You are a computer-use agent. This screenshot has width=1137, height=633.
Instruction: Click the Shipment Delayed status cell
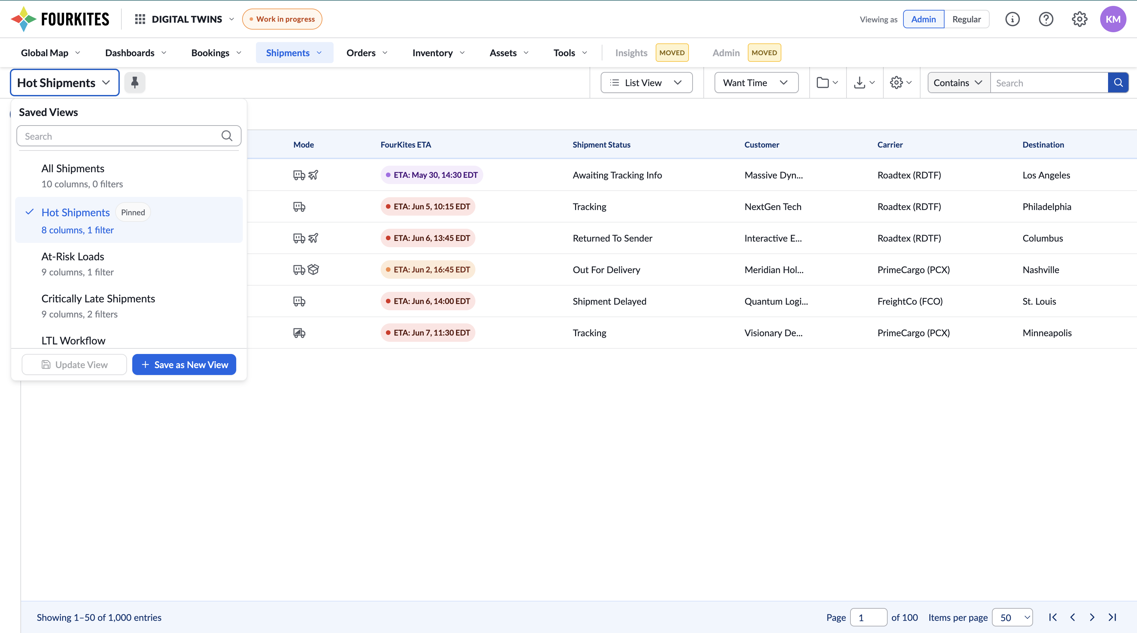click(609, 301)
